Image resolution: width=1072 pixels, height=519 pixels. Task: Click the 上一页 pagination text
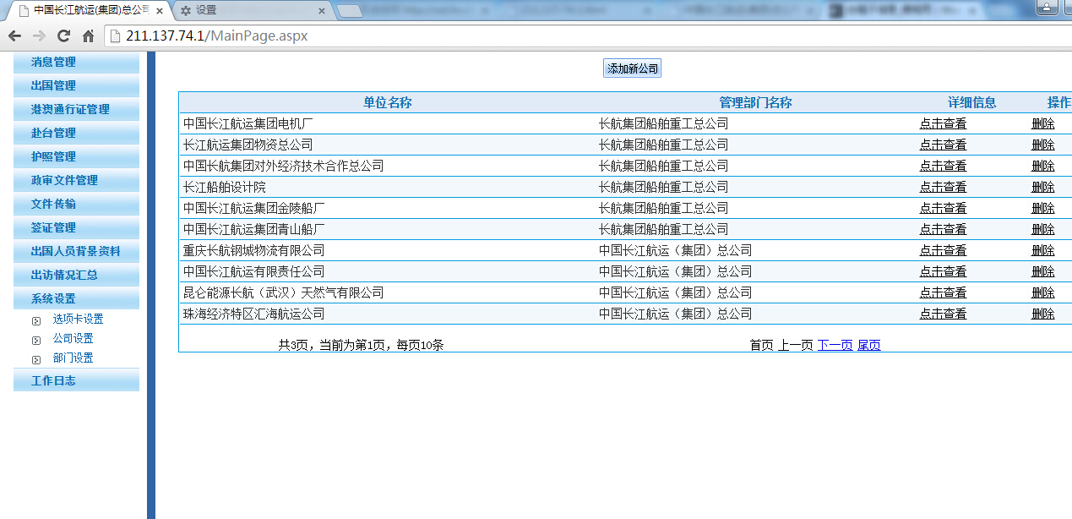click(x=795, y=345)
